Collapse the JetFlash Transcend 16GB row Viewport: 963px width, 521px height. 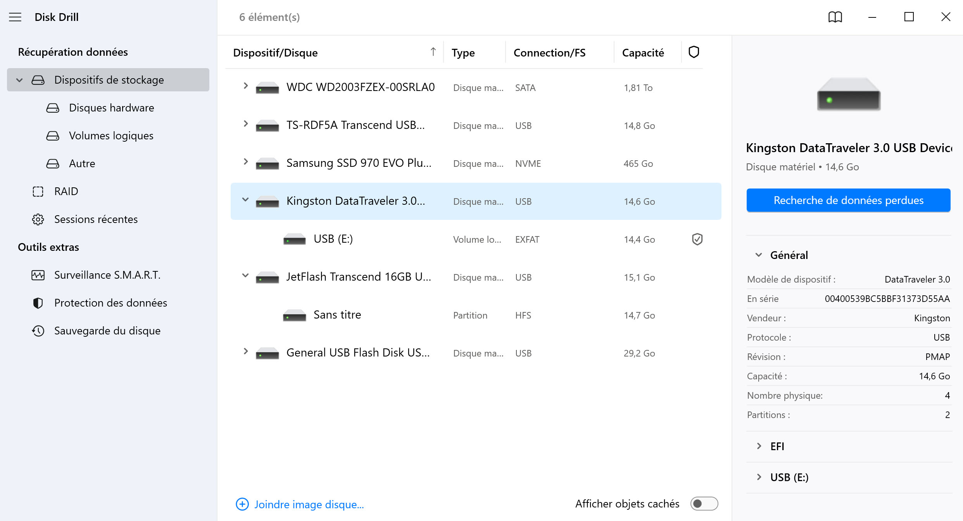pyautogui.click(x=245, y=276)
